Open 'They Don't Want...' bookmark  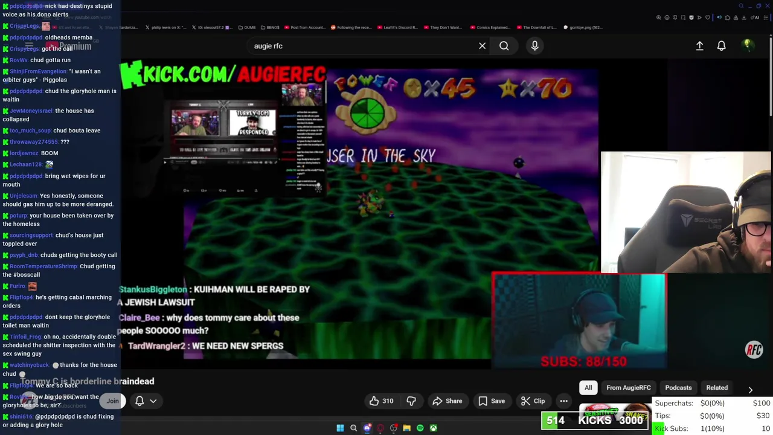point(443,27)
